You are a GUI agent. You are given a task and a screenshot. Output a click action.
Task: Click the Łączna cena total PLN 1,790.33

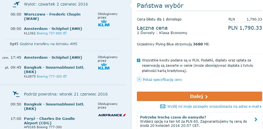(x=245, y=28)
